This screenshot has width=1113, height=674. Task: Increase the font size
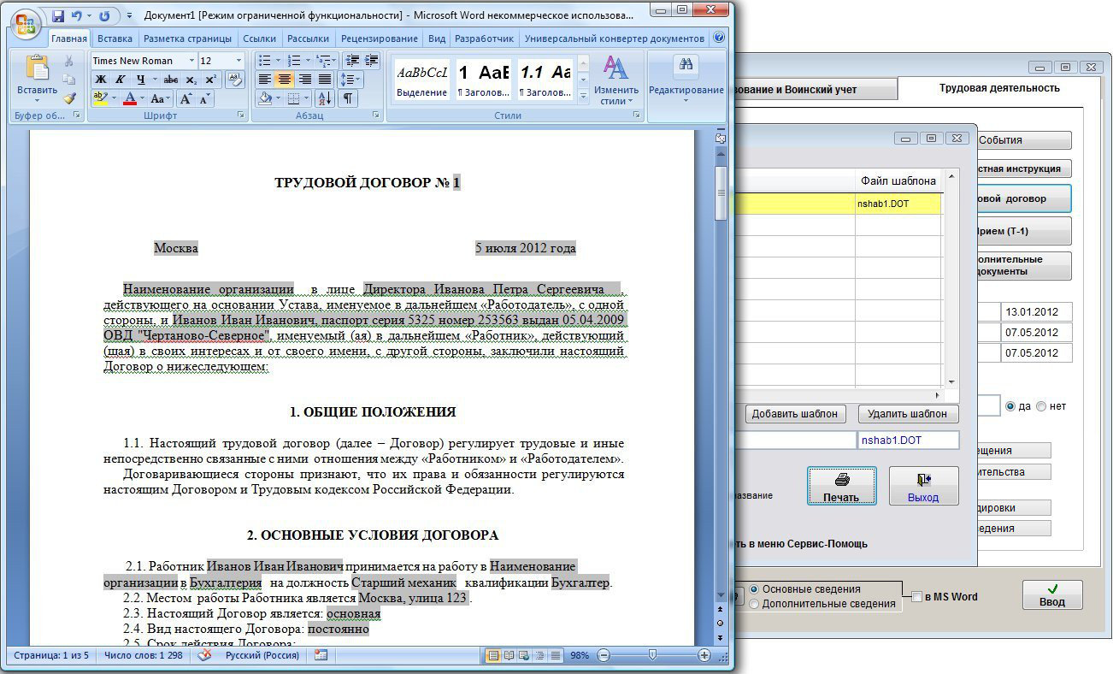tap(186, 98)
